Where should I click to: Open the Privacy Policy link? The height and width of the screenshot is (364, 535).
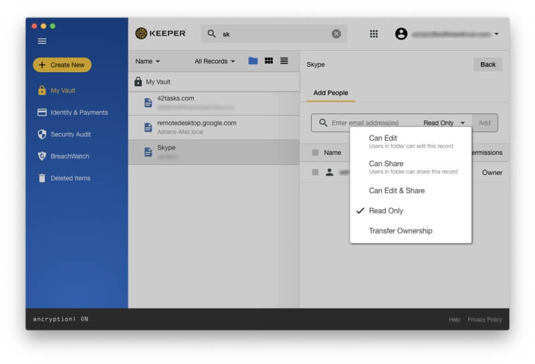coord(484,319)
